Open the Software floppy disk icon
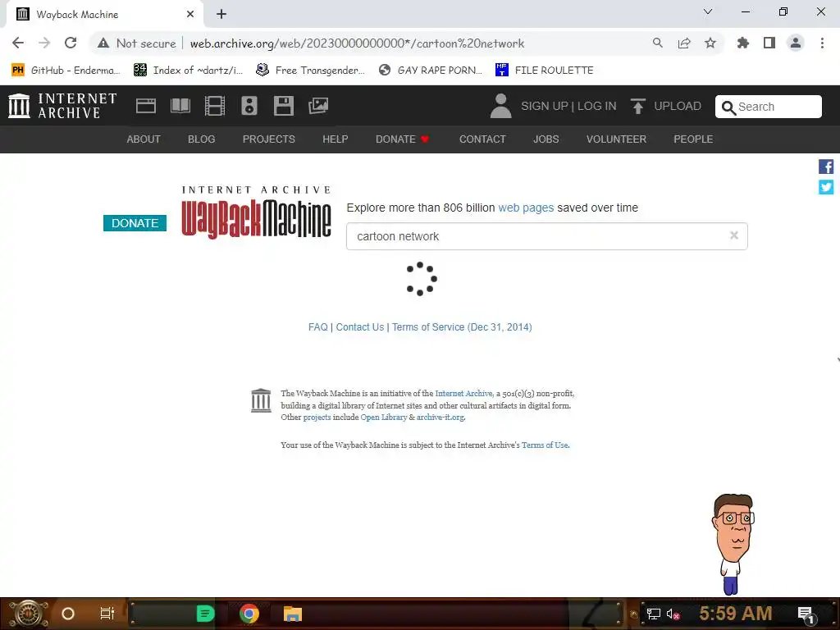The image size is (840, 630). [283, 106]
